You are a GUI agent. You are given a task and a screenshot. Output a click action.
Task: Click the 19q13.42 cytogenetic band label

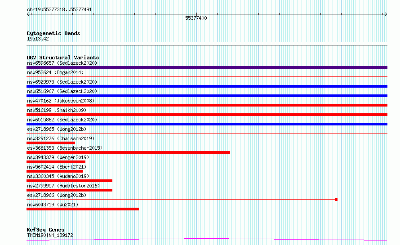tap(38, 39)
